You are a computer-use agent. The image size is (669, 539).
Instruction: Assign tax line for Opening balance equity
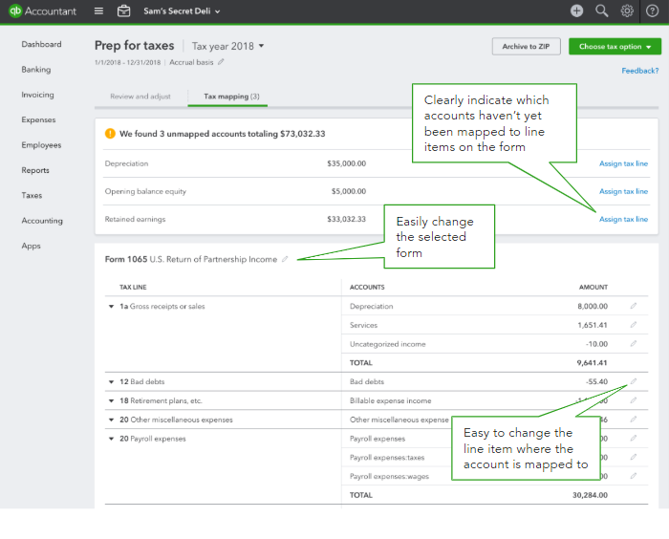click(x=623, y=191)
